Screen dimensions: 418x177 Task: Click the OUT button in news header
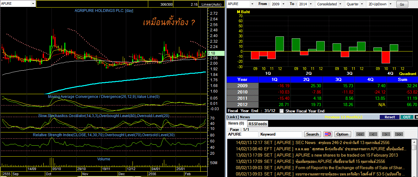click(407, 117)
